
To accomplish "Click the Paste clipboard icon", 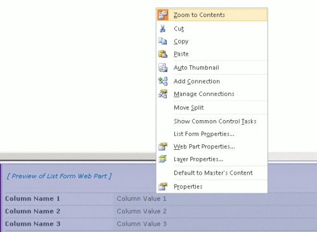I will click(163, 54).
